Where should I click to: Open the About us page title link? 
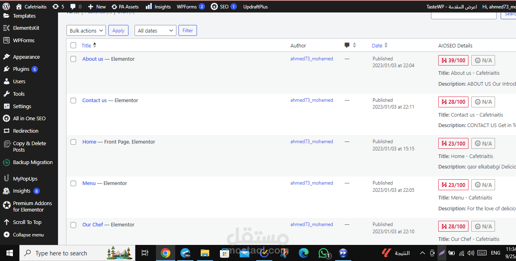pos(93,59)
